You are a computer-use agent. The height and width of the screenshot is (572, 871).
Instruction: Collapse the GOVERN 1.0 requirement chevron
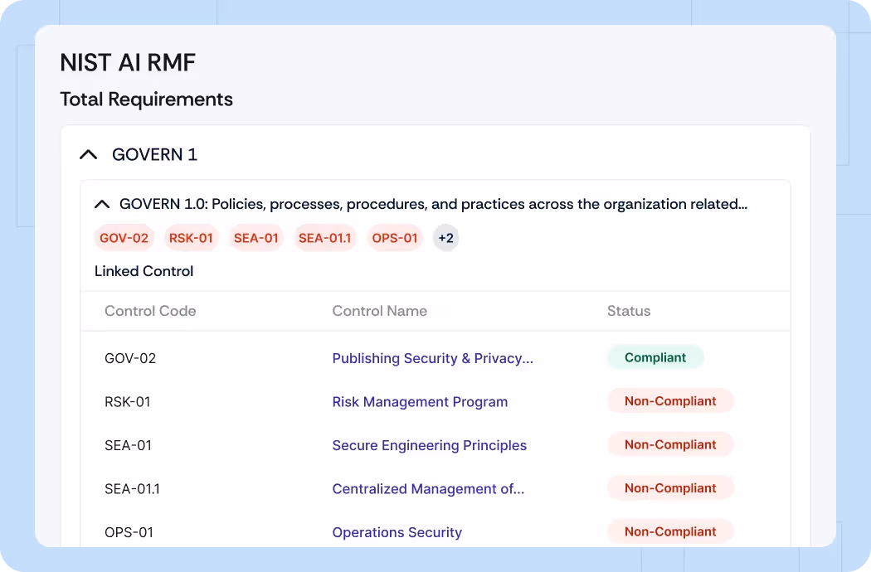click(102, 205)
